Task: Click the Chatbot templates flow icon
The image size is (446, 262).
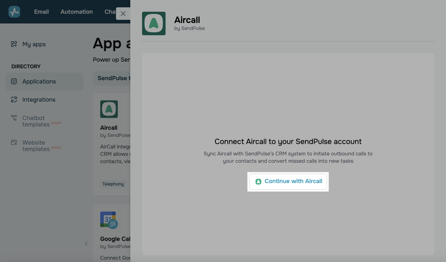Action: (14, 118)
